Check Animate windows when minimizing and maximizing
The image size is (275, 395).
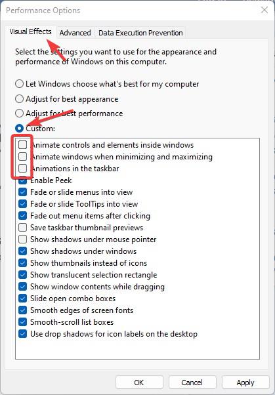tap(23, 156)
